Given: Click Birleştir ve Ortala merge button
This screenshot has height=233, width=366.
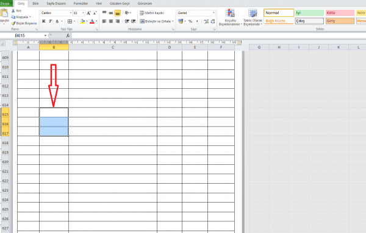Looking at the screenshot, I should coord(155,21).
